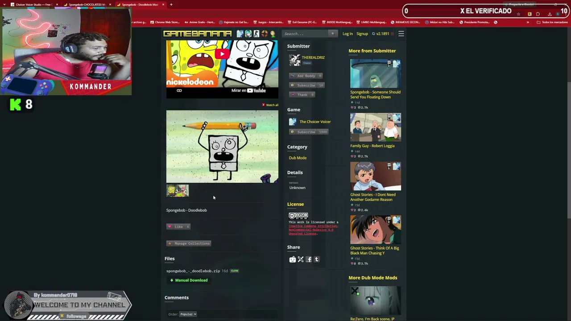Viewport: 571px width, 321px height.
Task: Open the bald-head character game icon in header
Action: click(x=272, y=33)
